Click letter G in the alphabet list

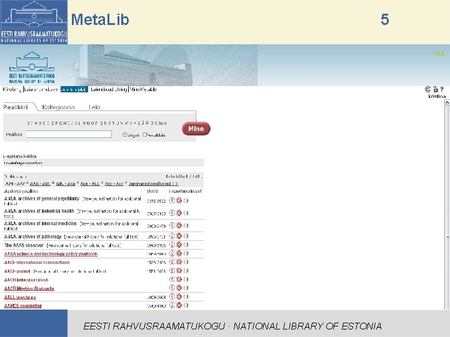point(61,123)
